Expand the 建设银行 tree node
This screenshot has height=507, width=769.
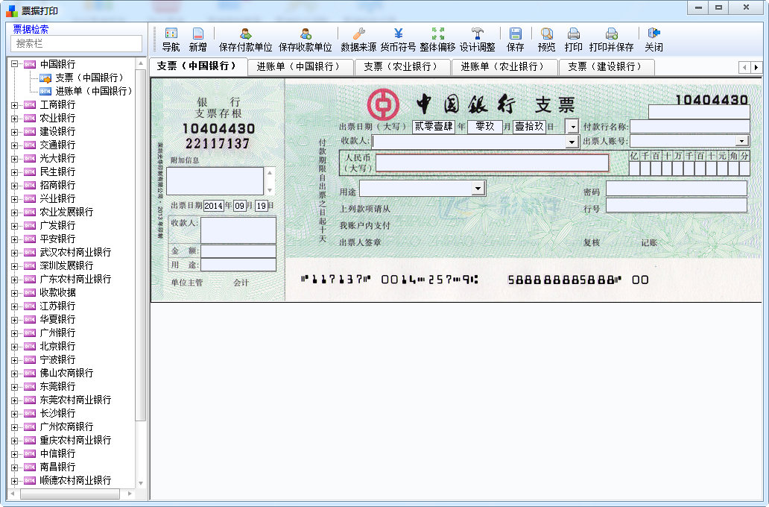(15, 131)
